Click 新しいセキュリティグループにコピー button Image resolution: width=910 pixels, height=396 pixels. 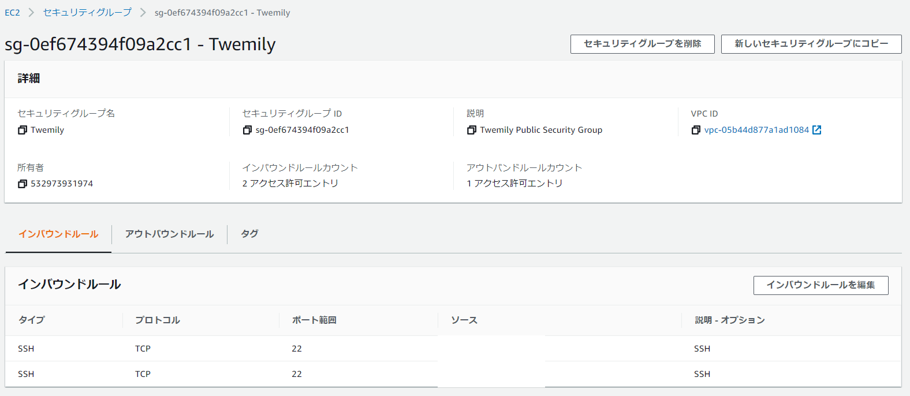811,44
